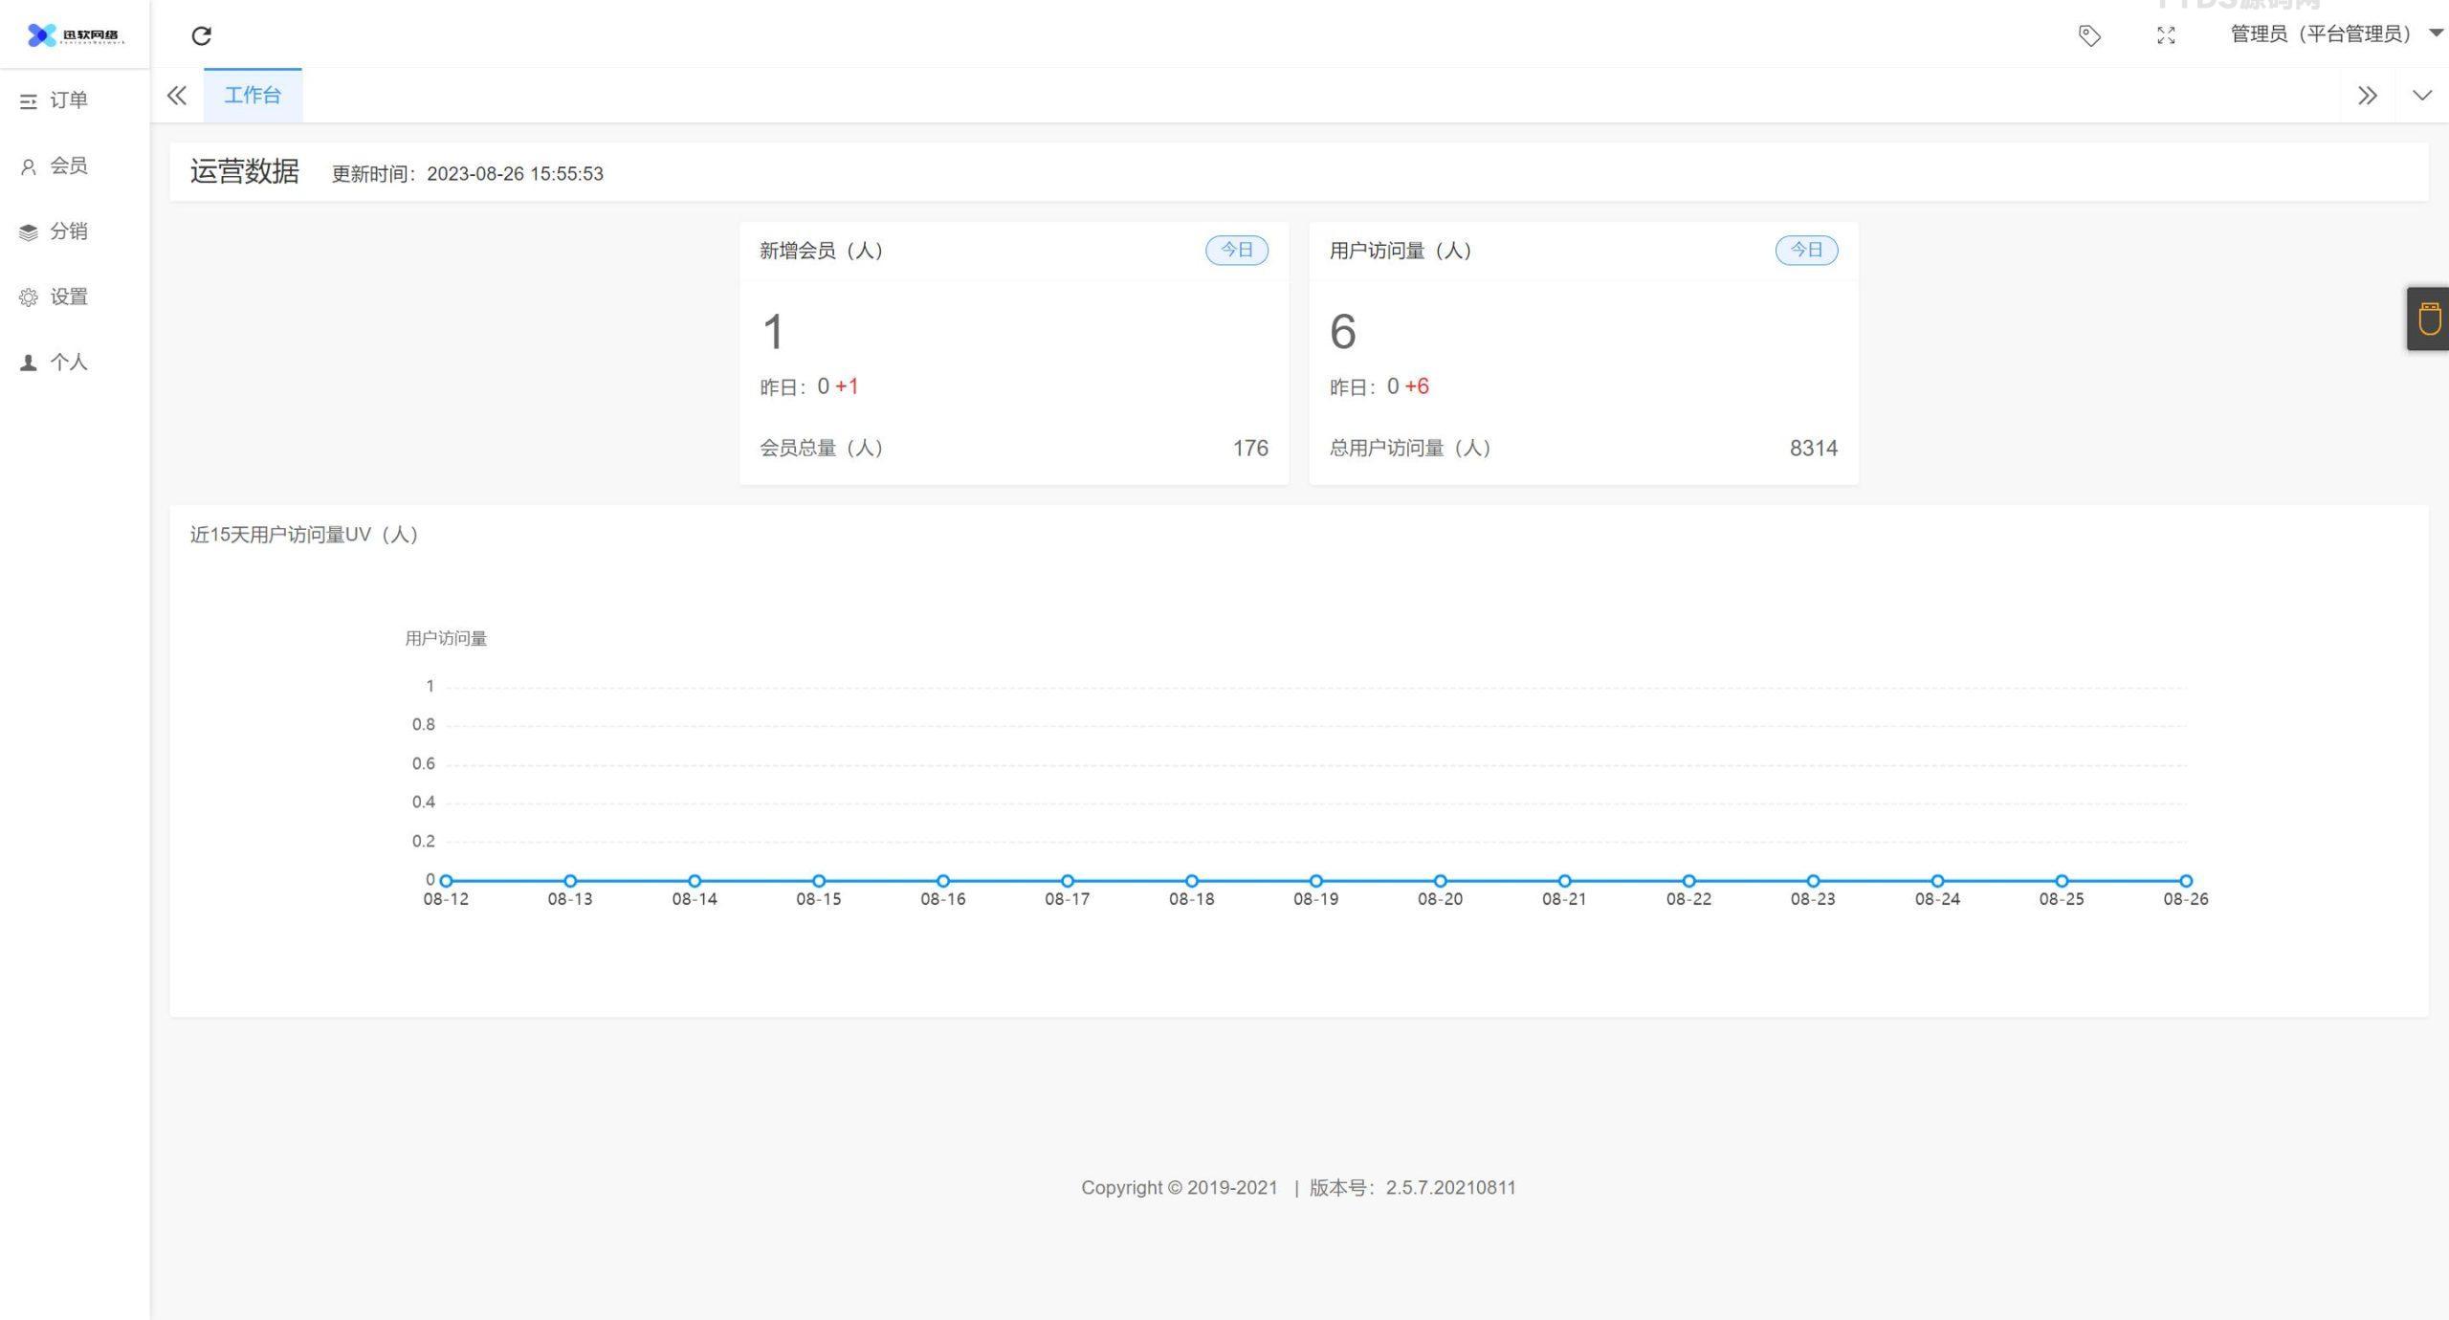Click the 订单 (Orders) sidebar icon

click(x=68, y=100)
